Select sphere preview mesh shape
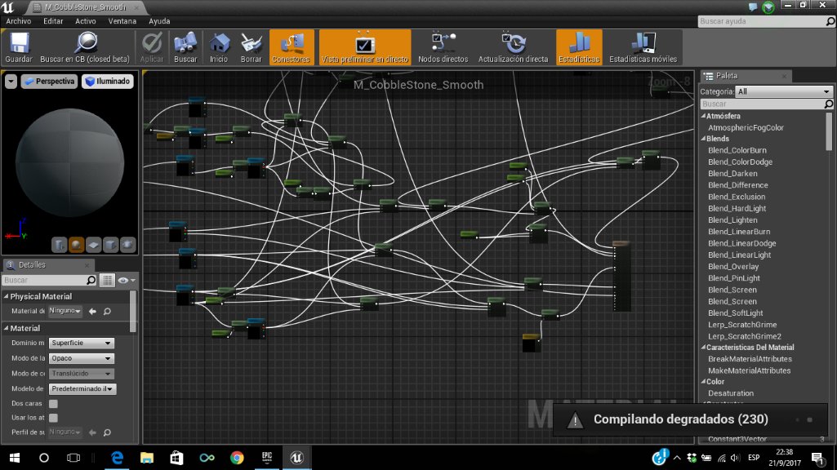This screenshot has height=470, width=837. (76, 245)
